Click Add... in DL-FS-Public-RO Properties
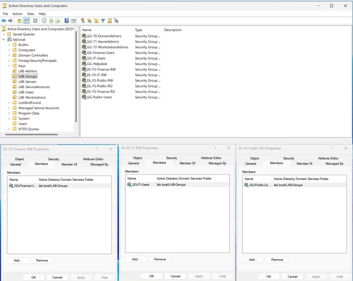 [x=253, y=260]
